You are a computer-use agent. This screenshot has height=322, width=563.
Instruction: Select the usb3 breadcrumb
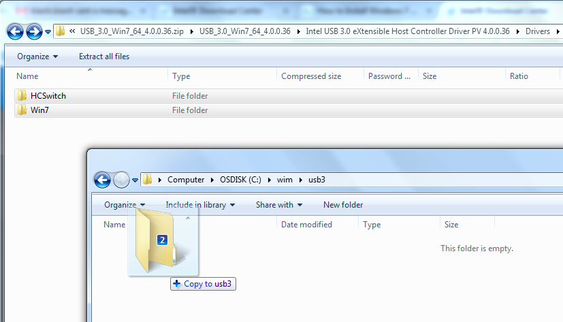[x=317, y=180]
